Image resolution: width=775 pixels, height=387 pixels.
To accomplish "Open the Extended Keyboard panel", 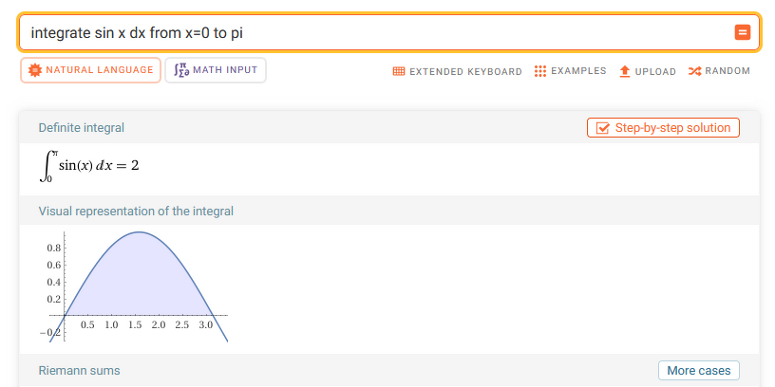I will click(465, 71).
